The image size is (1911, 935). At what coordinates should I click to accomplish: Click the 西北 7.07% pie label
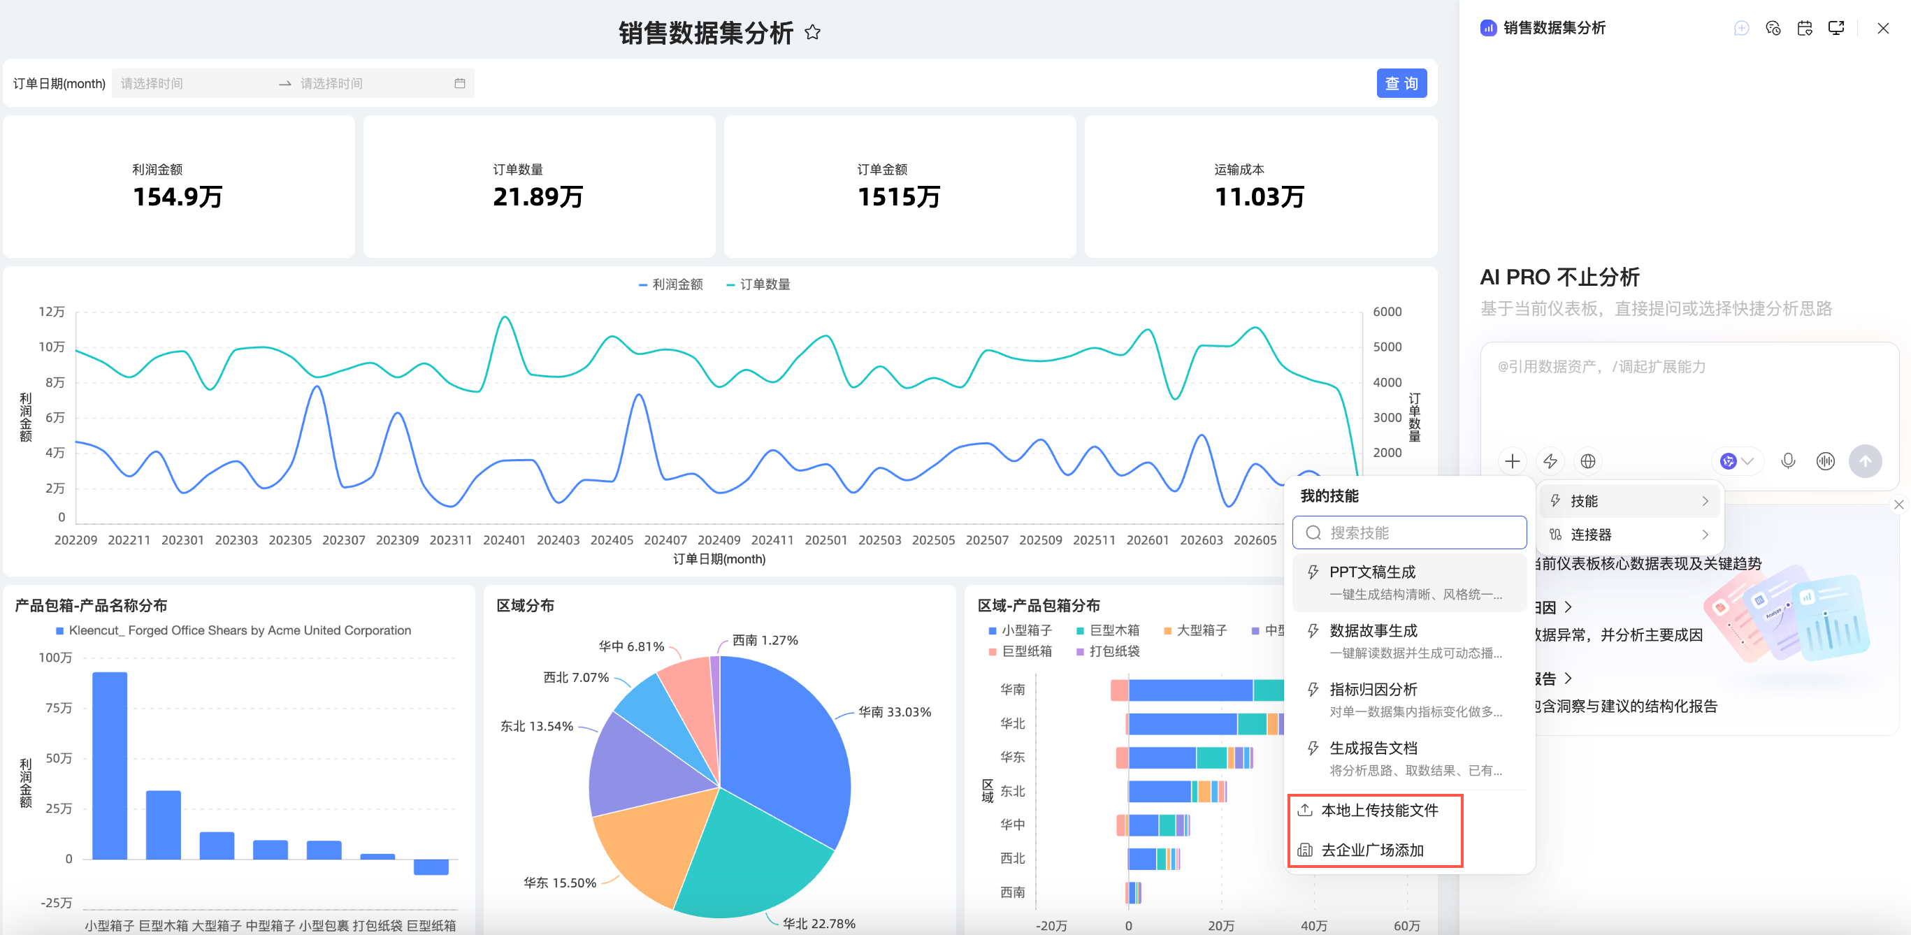click(577, 678)
